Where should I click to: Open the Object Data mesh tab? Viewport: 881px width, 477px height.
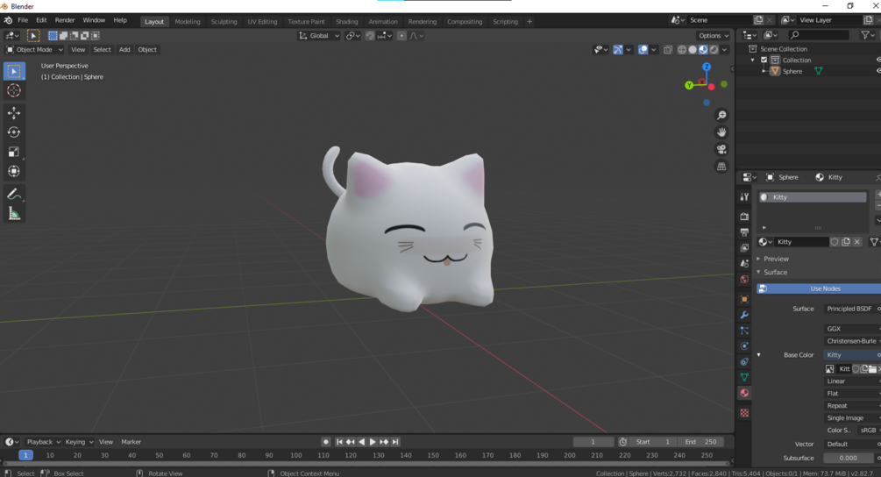[744, 377]
